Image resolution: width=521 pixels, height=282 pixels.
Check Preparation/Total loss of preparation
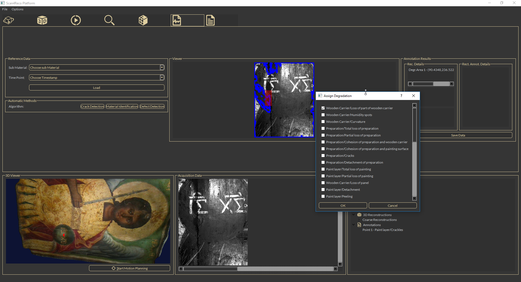[x=323, y=129]
